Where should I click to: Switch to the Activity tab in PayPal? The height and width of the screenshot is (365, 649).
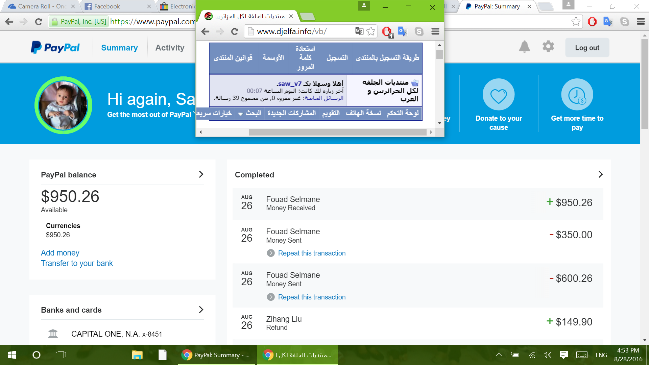pyautogui.click(x=170, y=48)
